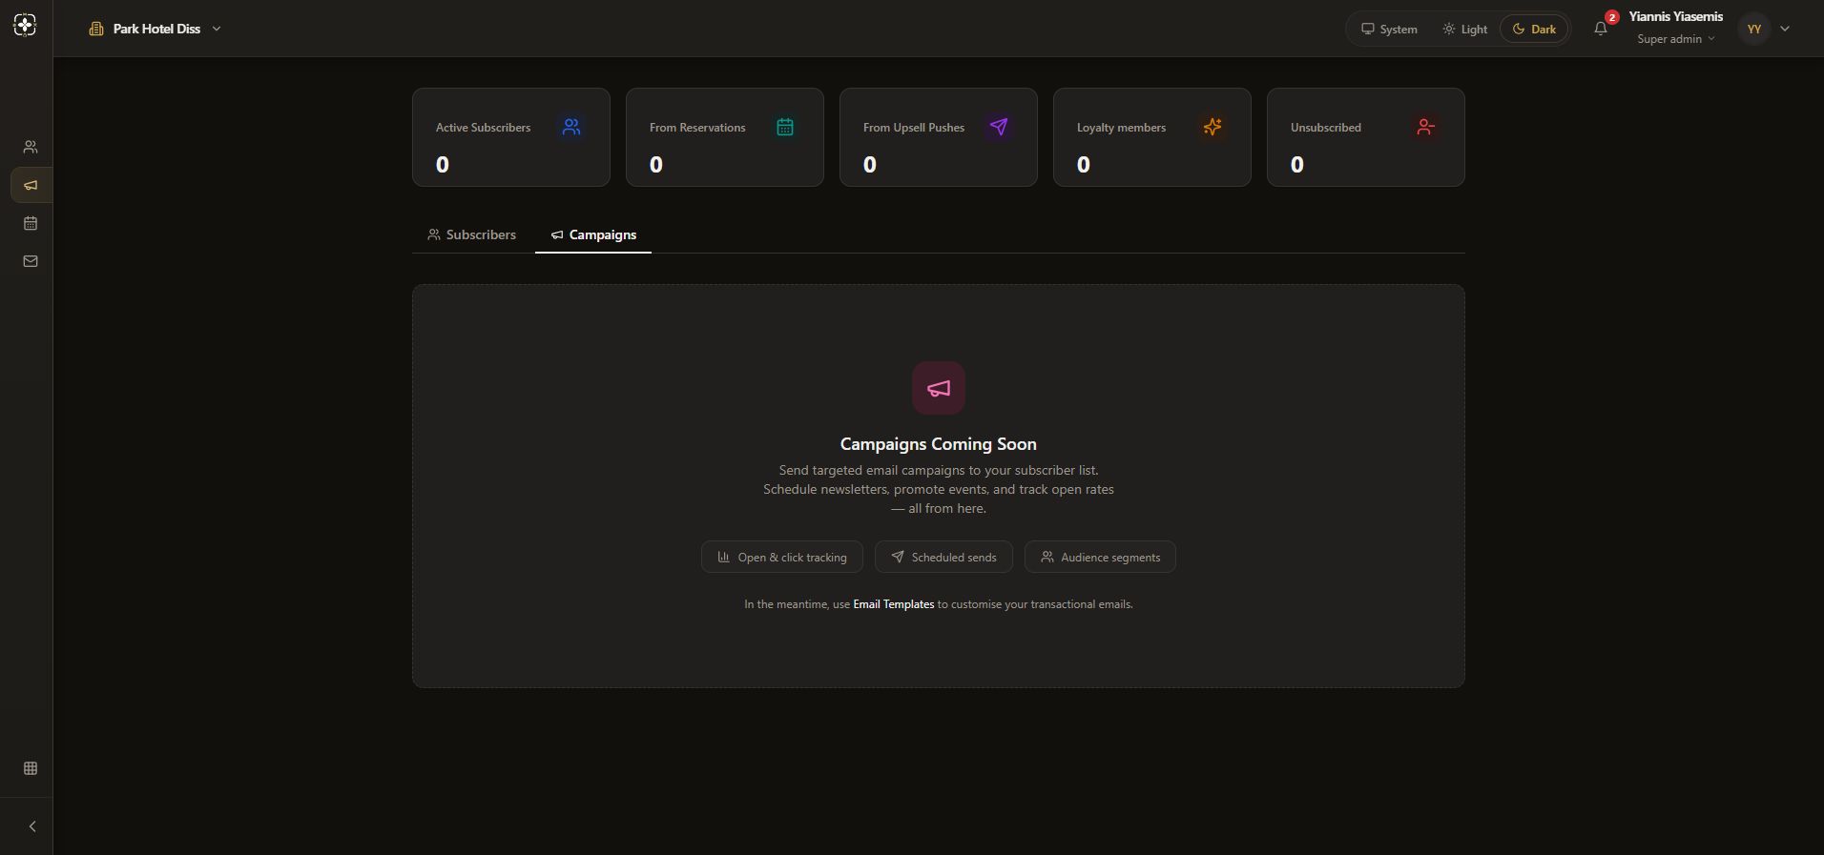
Task: Click the Unsubscribed user-minus icon
Action: [x=1426, y=127]
